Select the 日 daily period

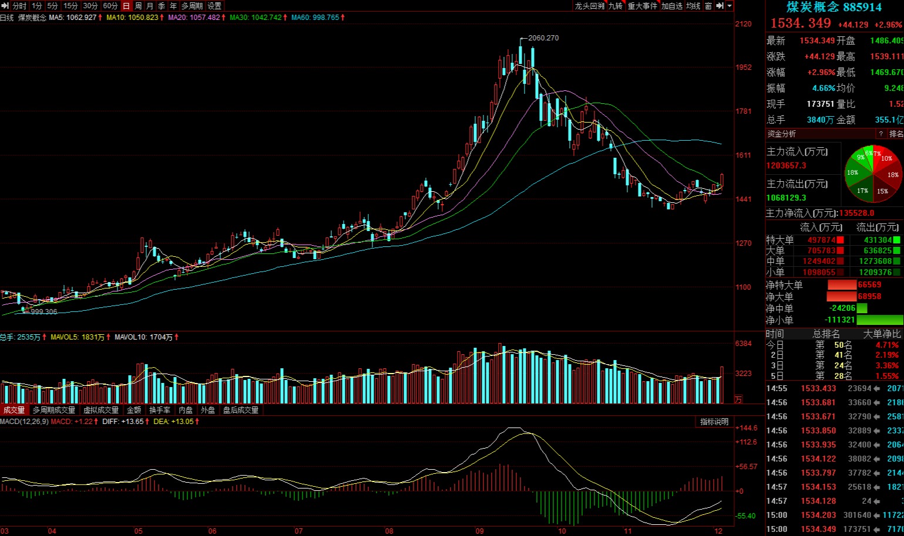coord(126,6)
